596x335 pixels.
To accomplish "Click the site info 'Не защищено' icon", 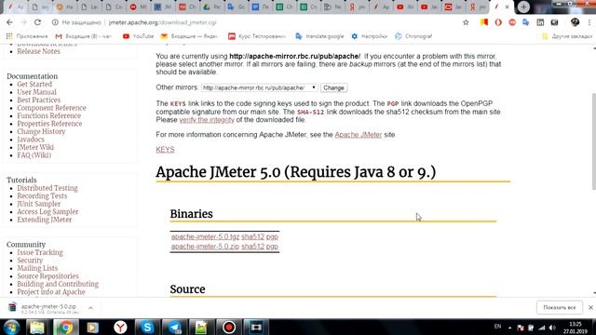I will click(x=55, y=22).
